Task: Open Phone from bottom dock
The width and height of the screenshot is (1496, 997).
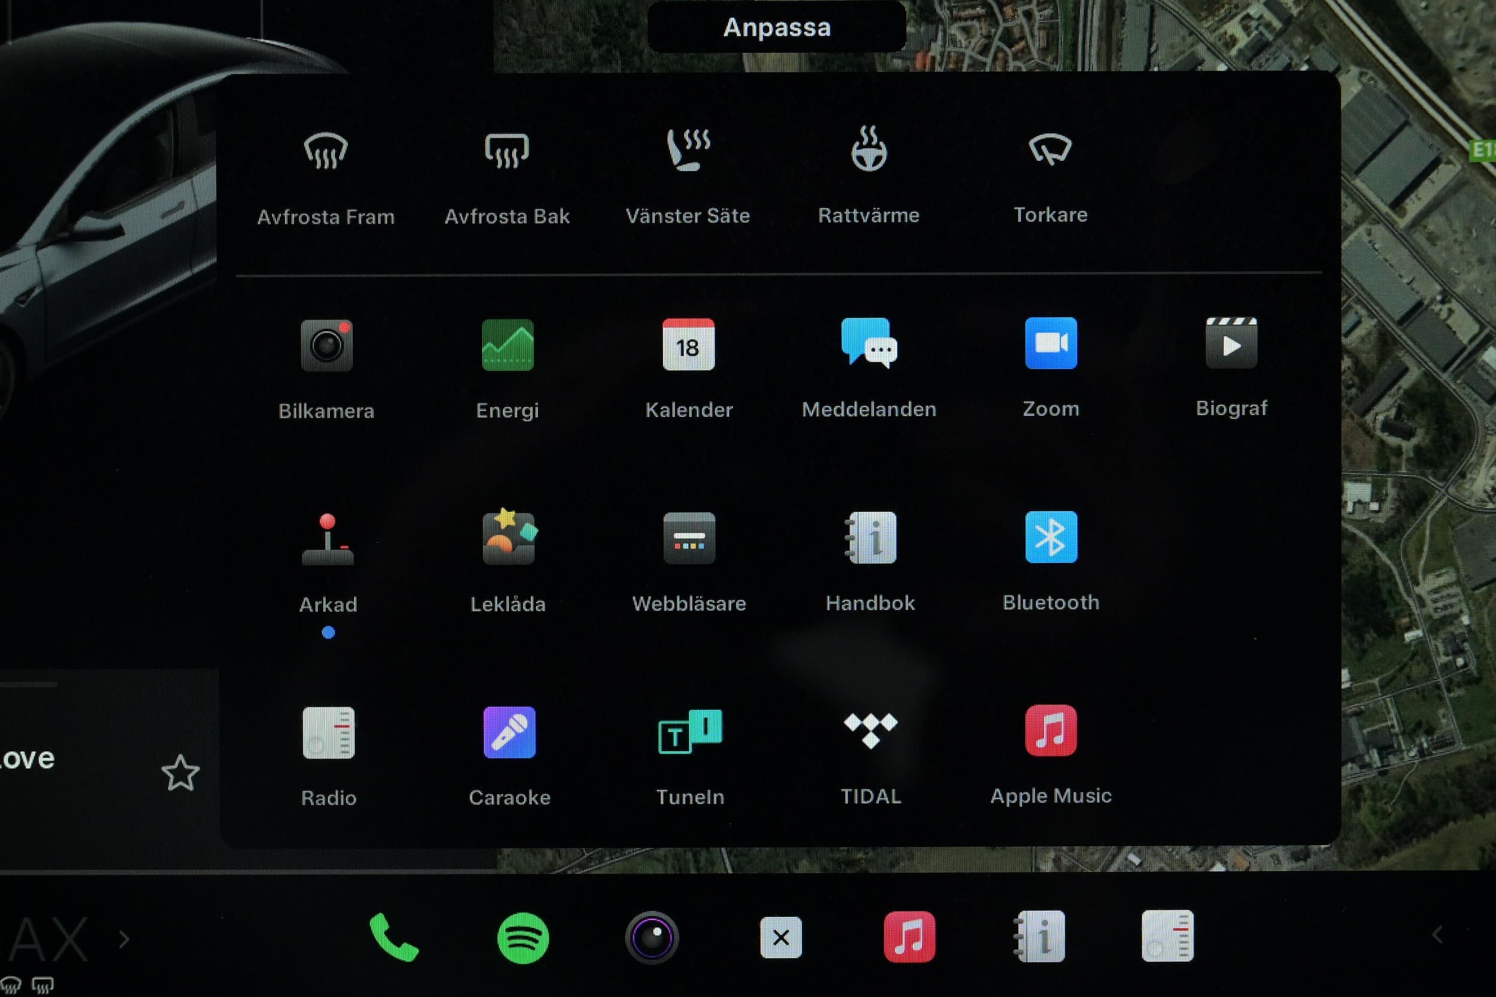Action: tap(394, 937)
